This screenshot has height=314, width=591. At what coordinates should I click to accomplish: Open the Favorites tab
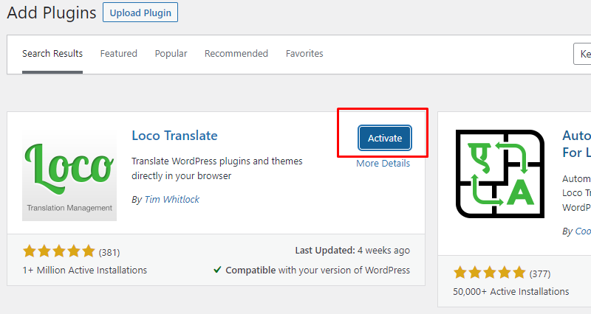[x=304, y=53]
